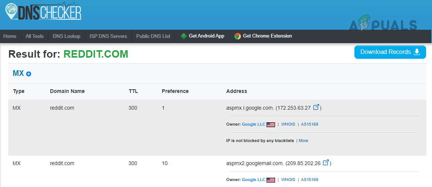Open Google LLC owner link for aspmx.l.google.com
Screen dimensions: 432x187
click(x=253, y=124)
